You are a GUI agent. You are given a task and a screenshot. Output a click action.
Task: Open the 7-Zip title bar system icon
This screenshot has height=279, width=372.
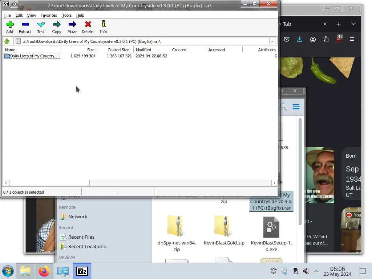coord(6,4)
